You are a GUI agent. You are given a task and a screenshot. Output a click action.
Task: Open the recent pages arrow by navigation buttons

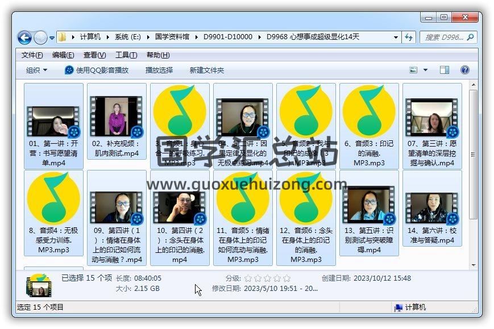click(x=52, y=38)
